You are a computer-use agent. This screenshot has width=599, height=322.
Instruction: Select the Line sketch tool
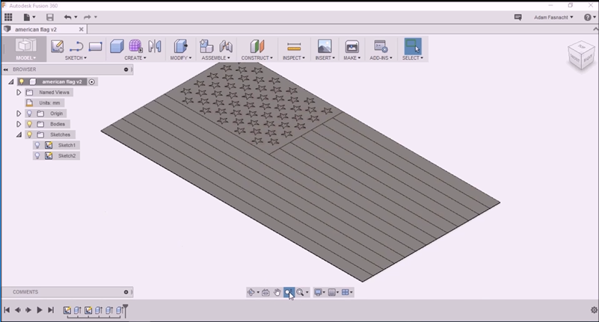[x=76, y=46]
